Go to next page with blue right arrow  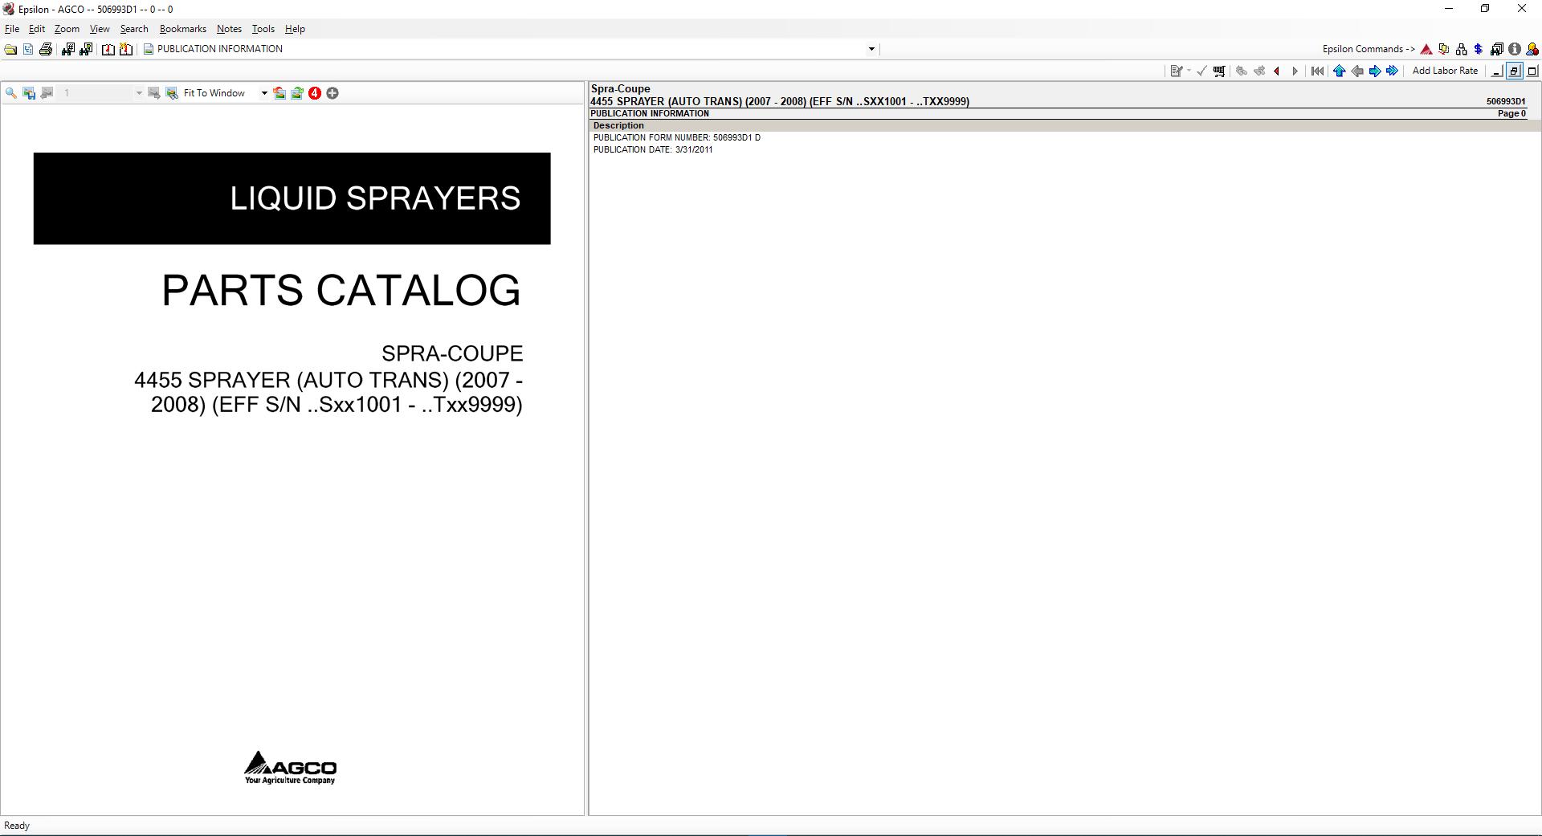[x=1375, y=71]
